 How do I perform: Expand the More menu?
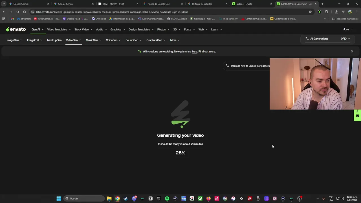[x=175, y=40]
